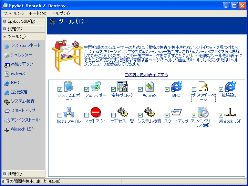Uncheck the ActiveX checkbox
Image resolution: width=248 pixels, height=186 pixels.
click(140, 89)
